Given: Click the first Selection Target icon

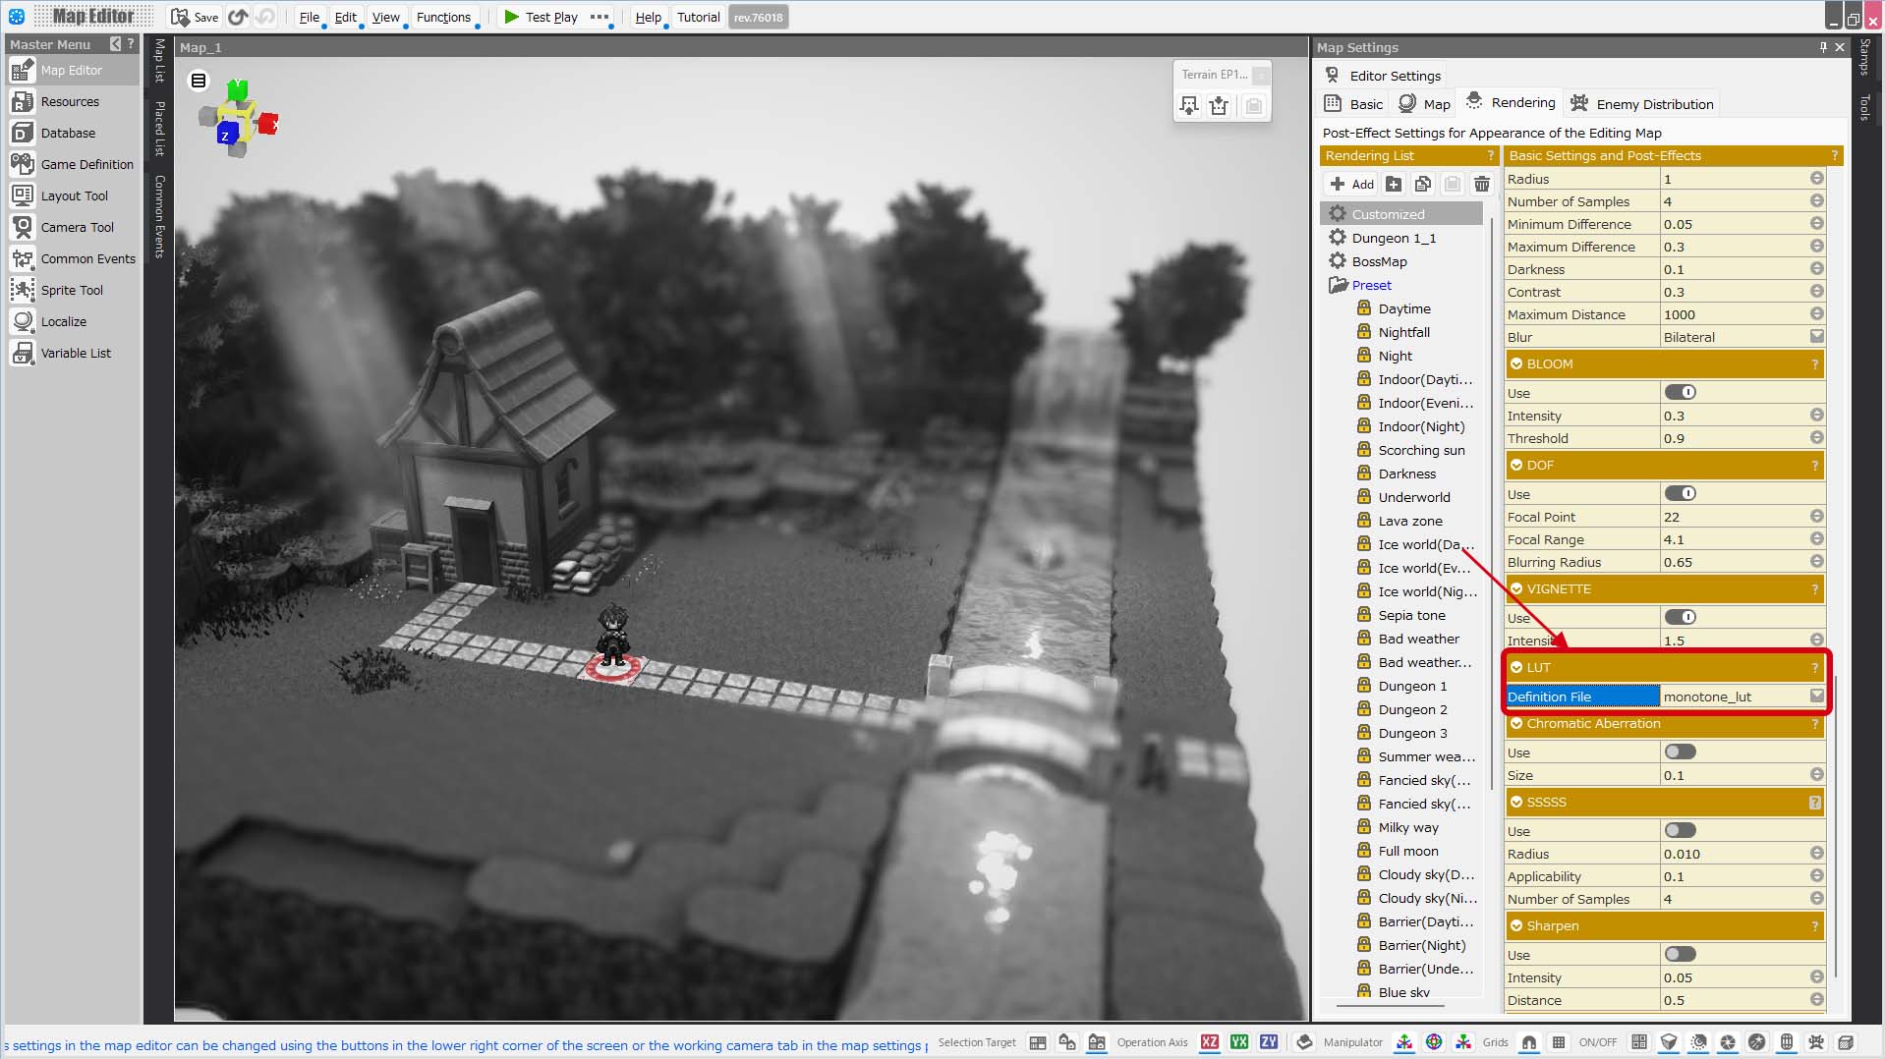Looking at the screenshot, I should pyautogui.click(x=1038, y=1042).
